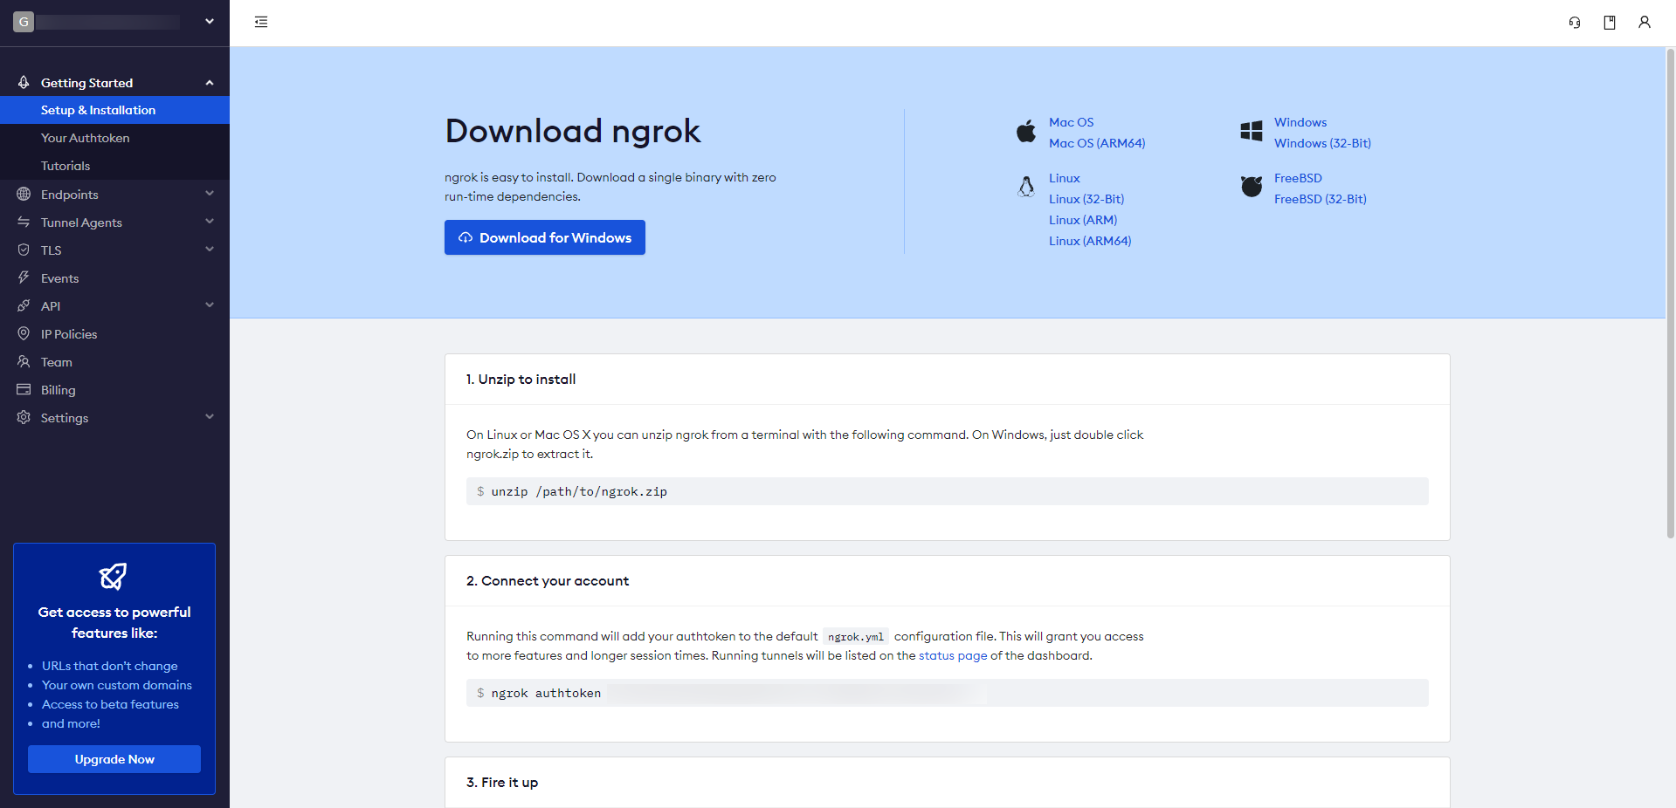Click 'URLs that don't change' bullet

coord(110,666)
